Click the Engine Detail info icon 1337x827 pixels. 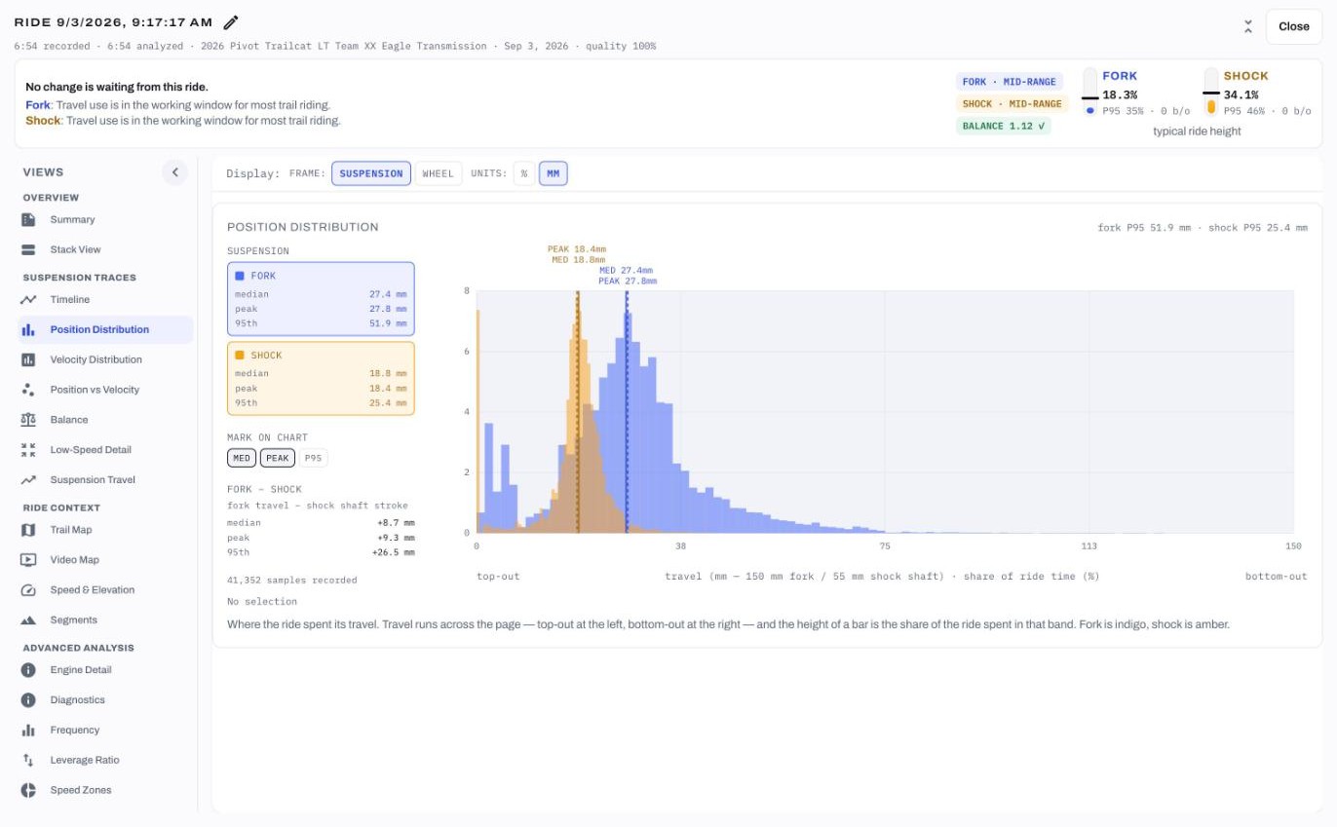pyautogui.click(x=28, y=670)
